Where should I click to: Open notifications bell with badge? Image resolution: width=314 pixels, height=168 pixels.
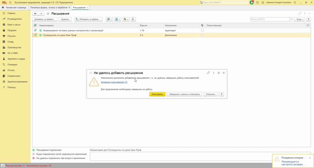(252, 2)
